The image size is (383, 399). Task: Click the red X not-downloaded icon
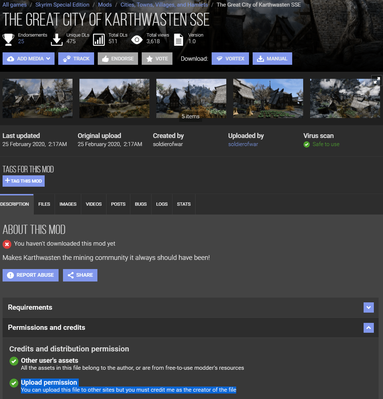7,244
